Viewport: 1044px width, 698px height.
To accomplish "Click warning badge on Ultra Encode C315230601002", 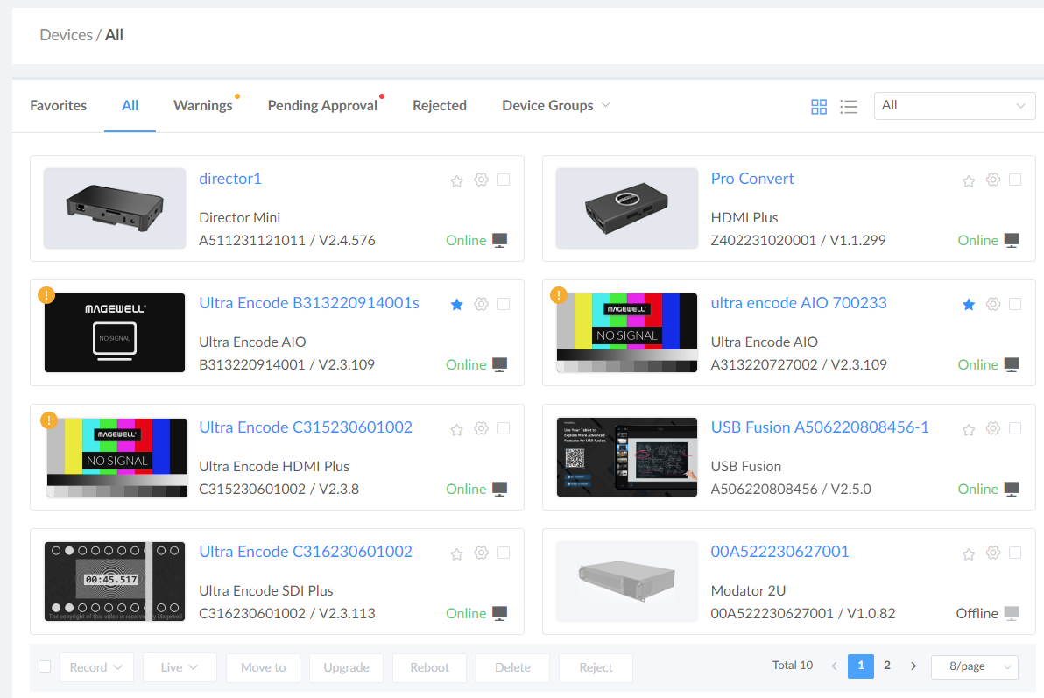I will (49, 420).
